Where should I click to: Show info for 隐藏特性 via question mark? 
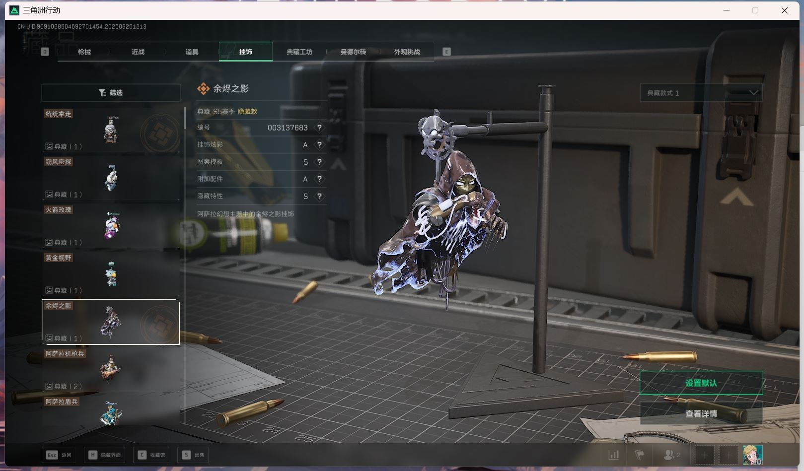[319, 196]
